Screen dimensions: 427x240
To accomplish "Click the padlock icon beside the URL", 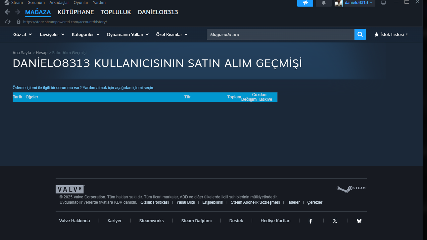I will click(19, 22).
